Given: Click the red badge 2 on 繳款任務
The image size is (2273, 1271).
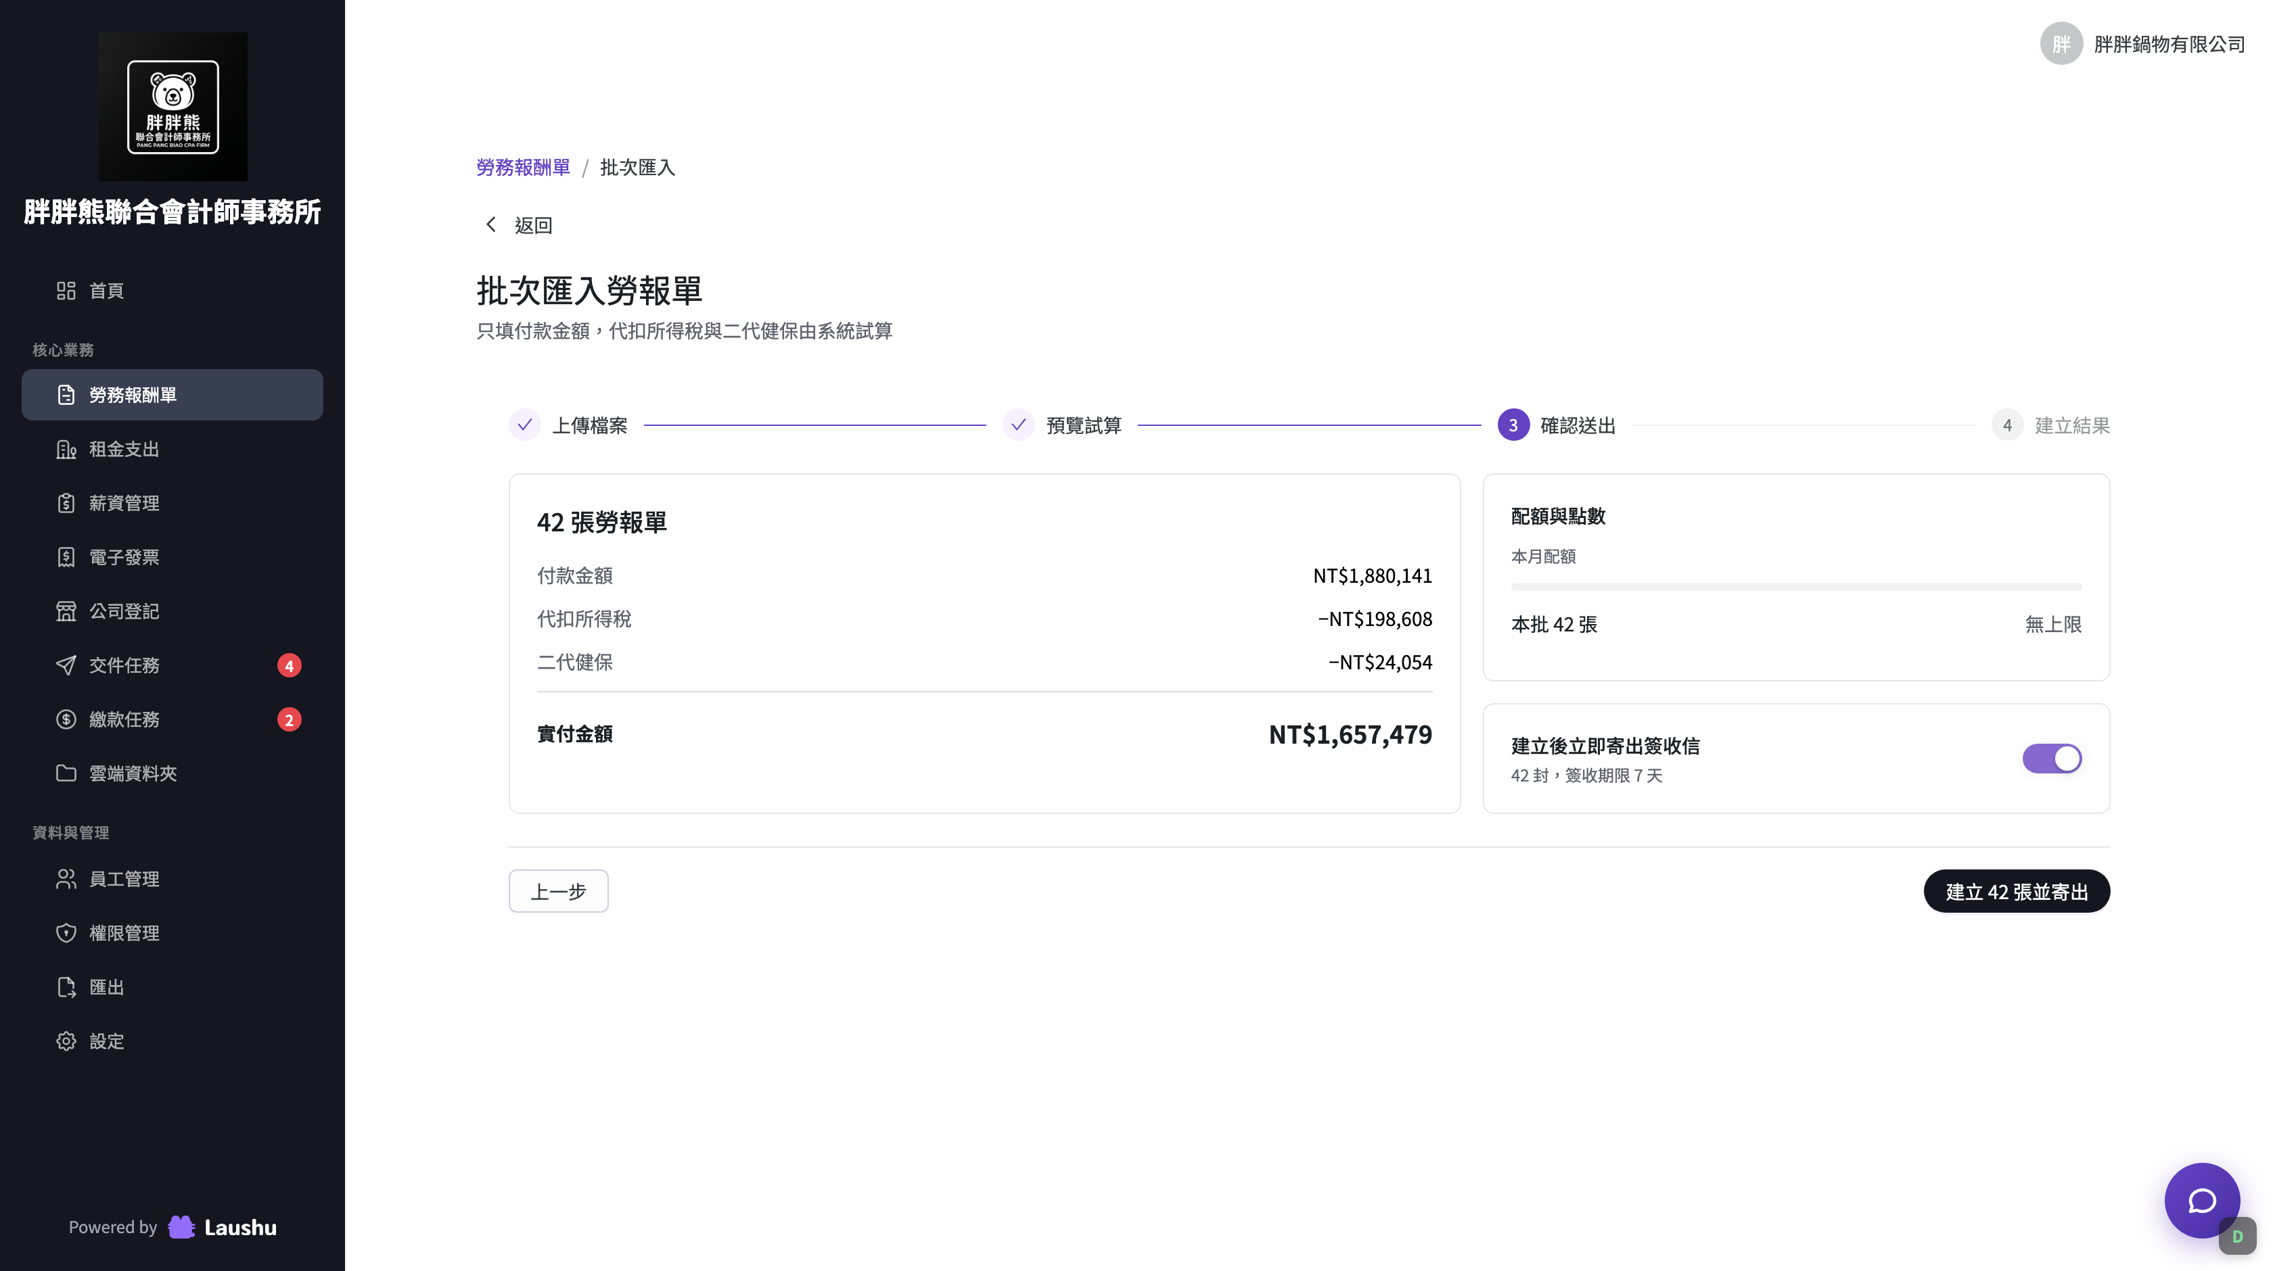Looking at the screenshot, I should click(x=290, y=720).
